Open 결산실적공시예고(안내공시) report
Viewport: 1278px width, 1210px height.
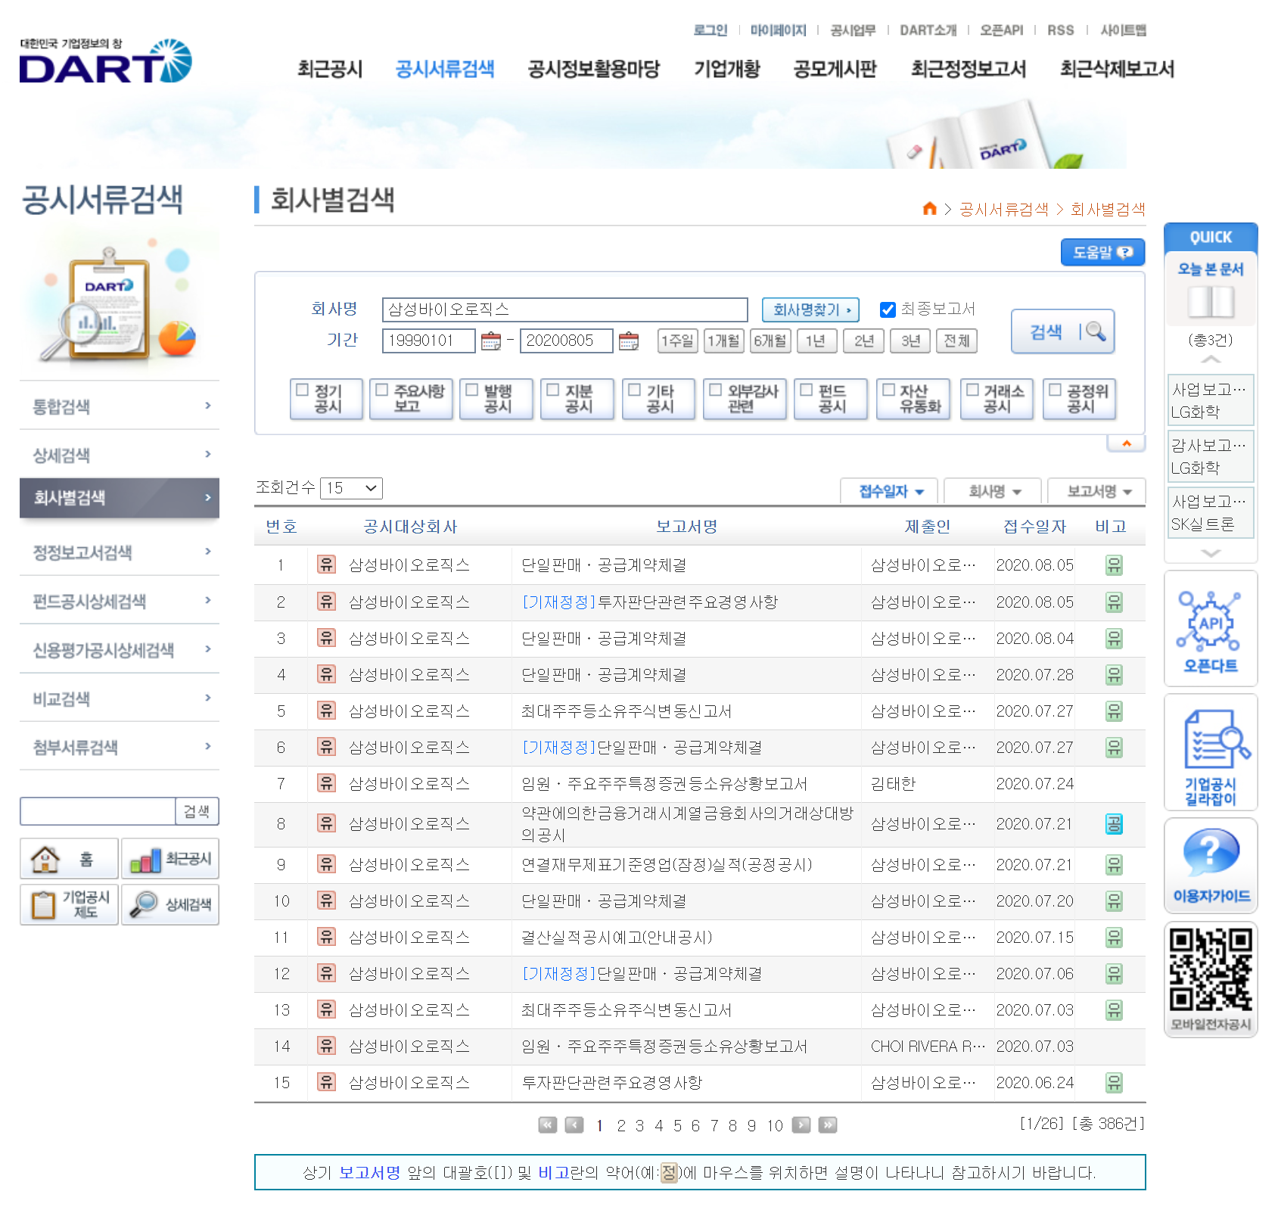pos(617,938)
